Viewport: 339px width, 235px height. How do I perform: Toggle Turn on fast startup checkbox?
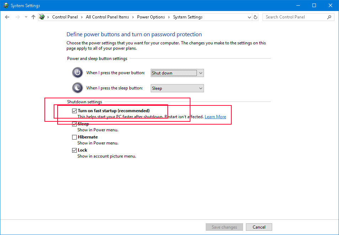point(74,111)
